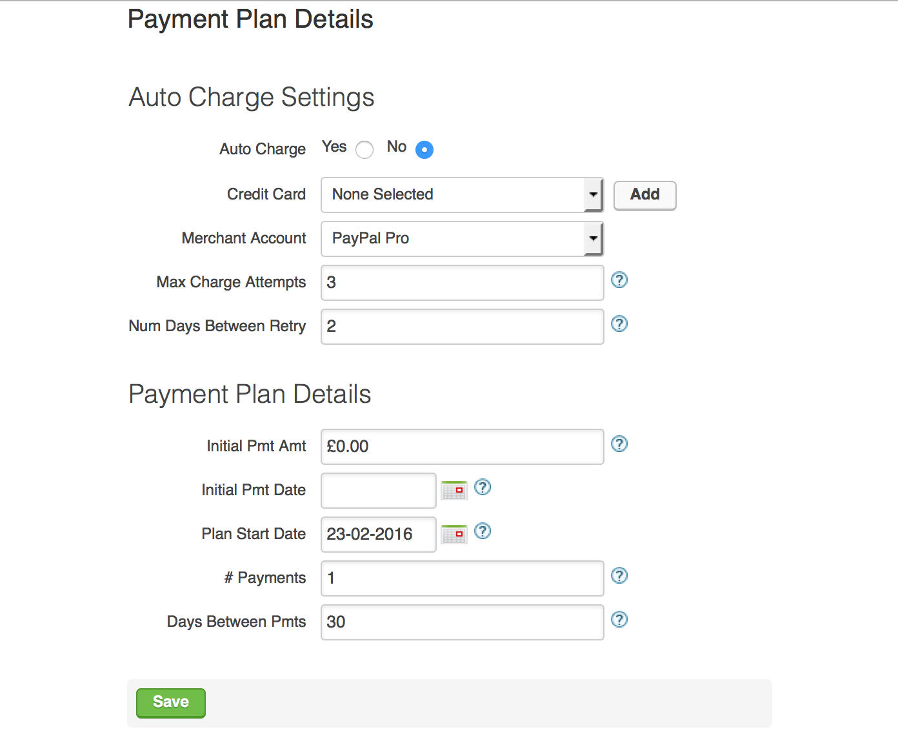Focus the Max Charge Attempts field

point(462,283)
